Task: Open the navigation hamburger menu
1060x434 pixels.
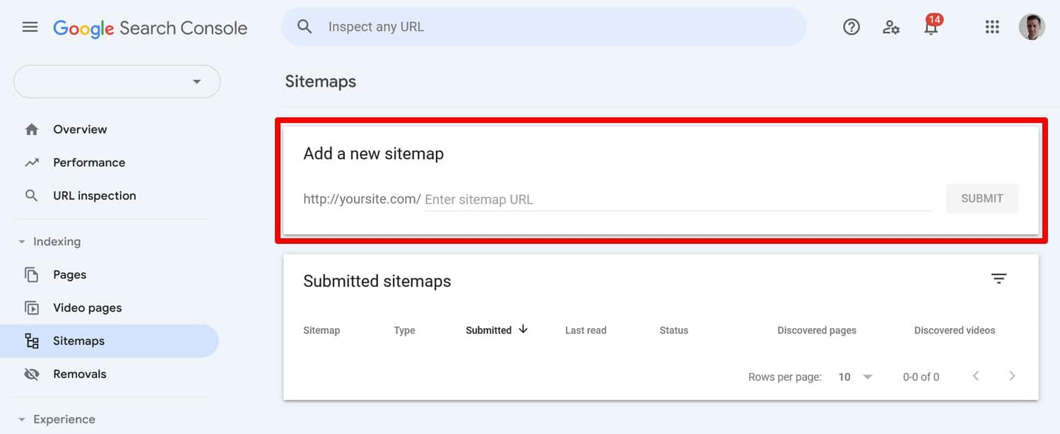Action: point(30,27)
